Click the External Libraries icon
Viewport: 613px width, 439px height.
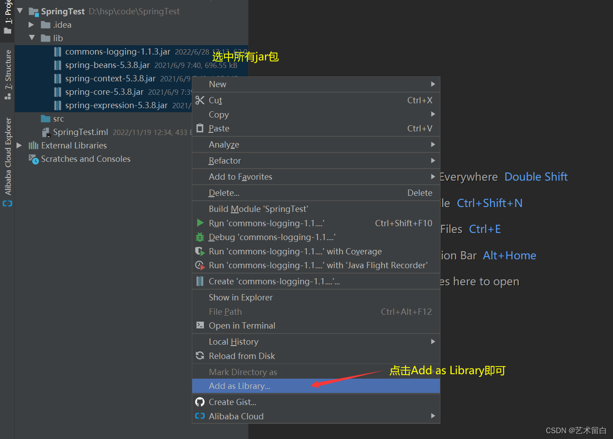pos(34,145)
